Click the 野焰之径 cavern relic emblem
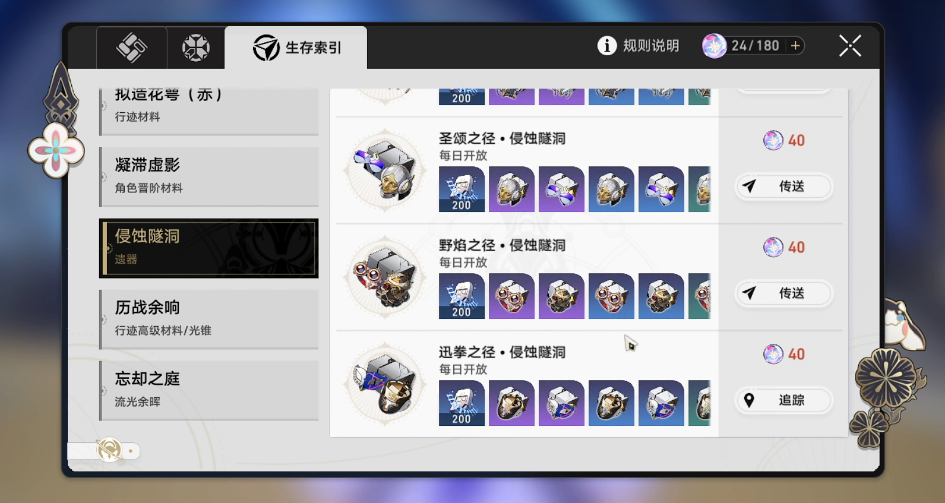 point(385,277)
